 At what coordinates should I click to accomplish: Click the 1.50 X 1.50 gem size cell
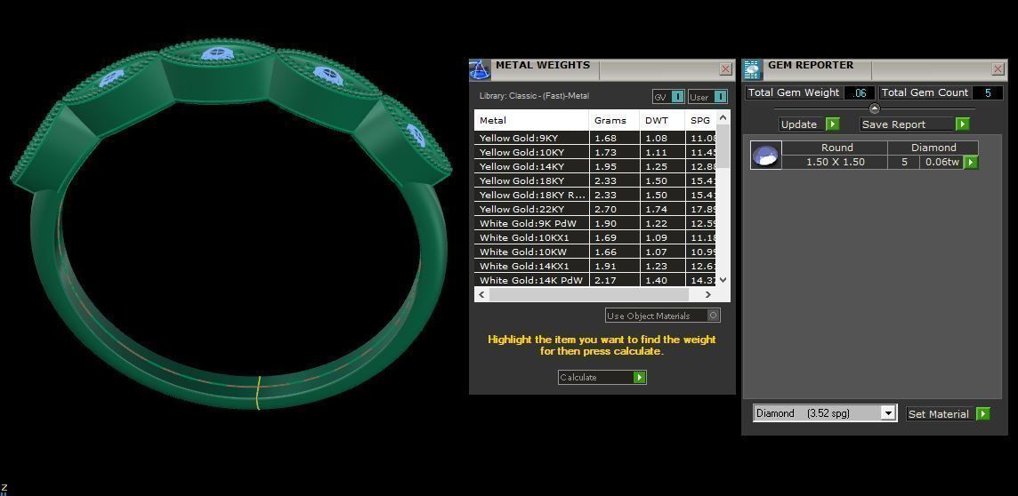pyautogui.click(x=835, y=162)
